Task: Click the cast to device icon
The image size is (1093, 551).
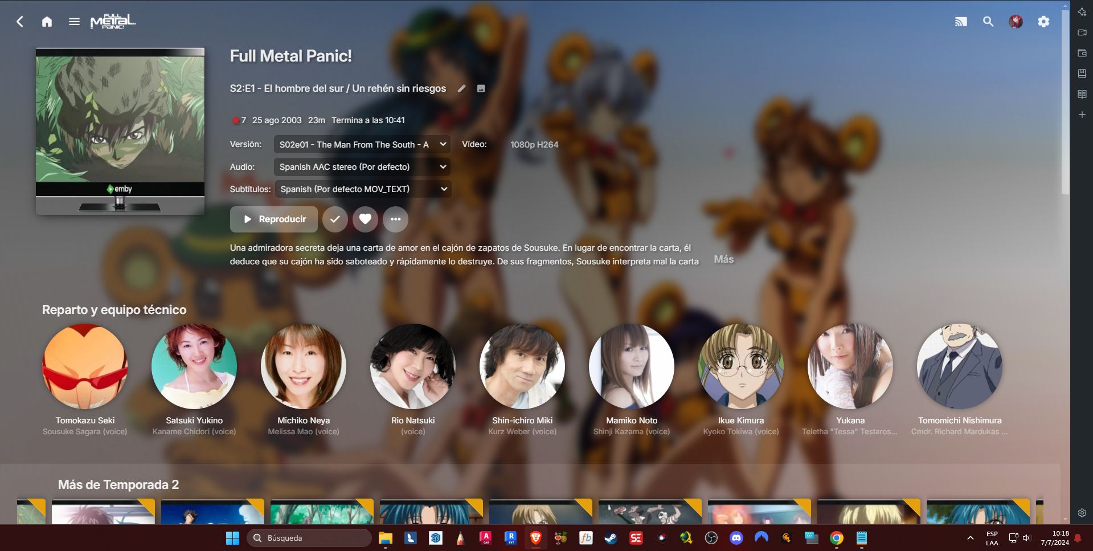Action: coord(961,22)
